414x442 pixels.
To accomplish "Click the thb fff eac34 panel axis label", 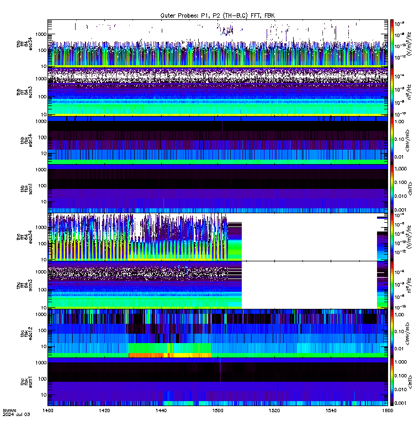I will [x=24, y=44].
